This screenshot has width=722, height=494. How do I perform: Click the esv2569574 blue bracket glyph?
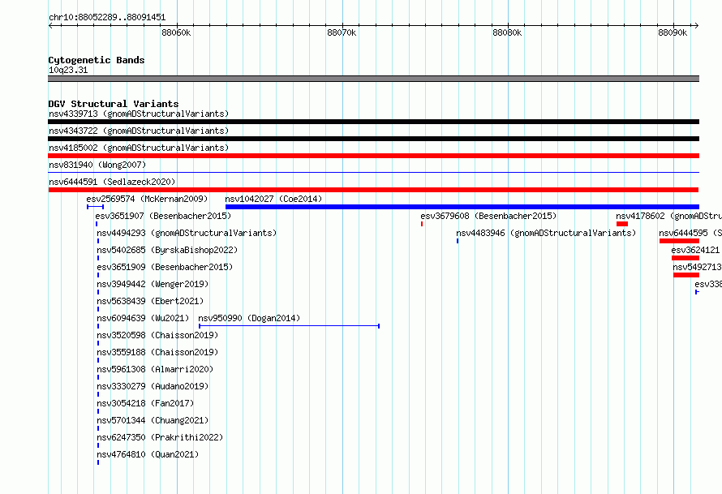[x=95, y=207]
